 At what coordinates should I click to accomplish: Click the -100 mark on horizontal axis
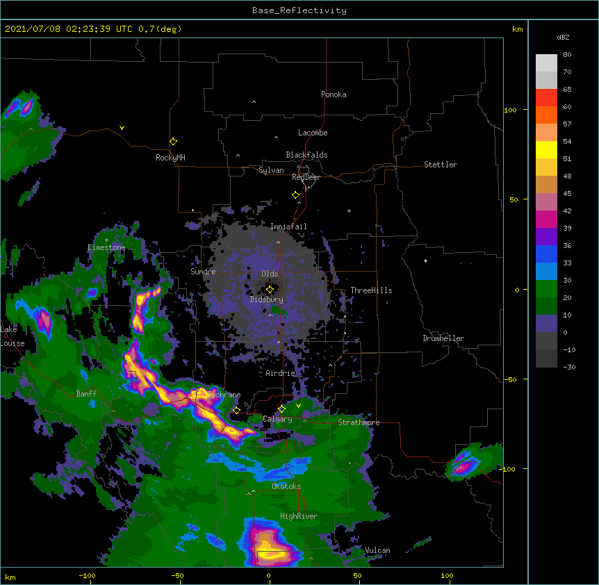[x=87, y=576]
